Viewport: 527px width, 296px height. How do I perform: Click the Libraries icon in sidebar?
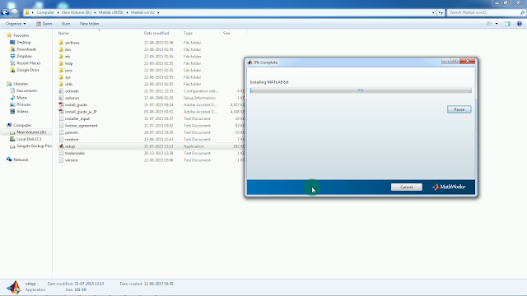click(9, 84)
